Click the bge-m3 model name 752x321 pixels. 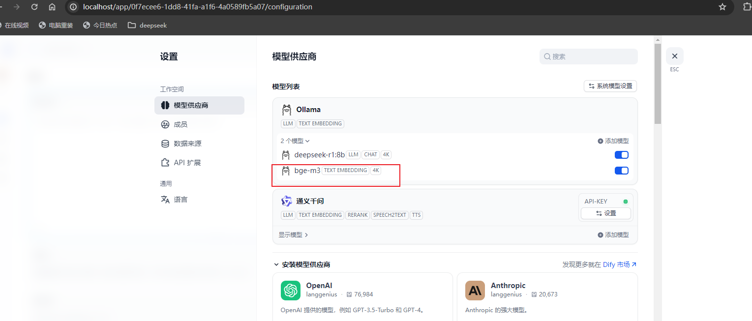click(307, 171)
